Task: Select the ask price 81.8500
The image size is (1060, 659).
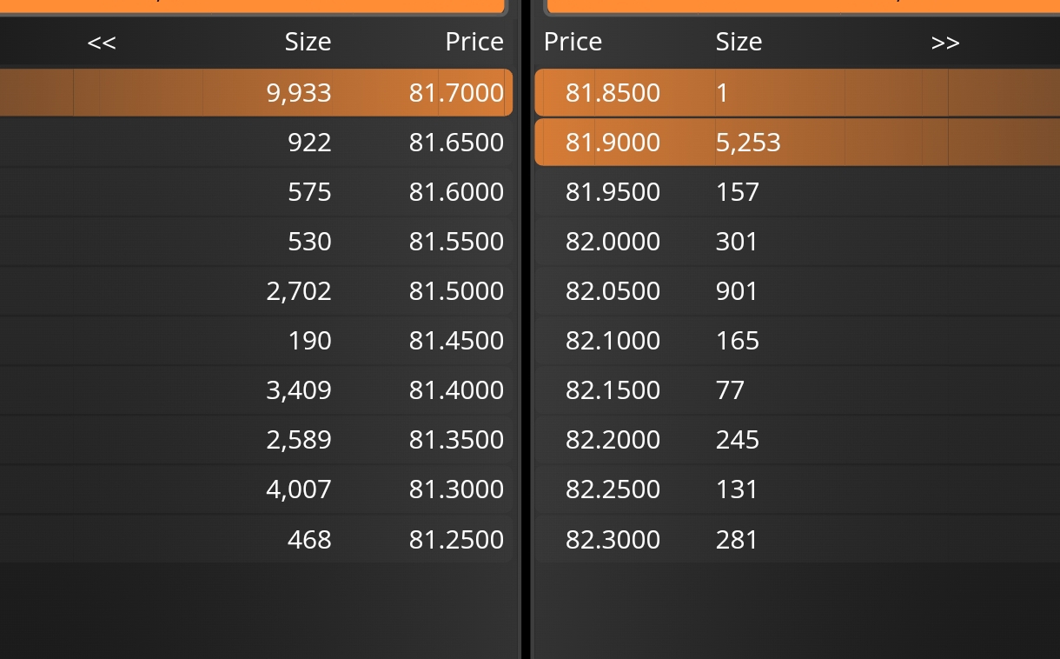Action: click(613, 92)
